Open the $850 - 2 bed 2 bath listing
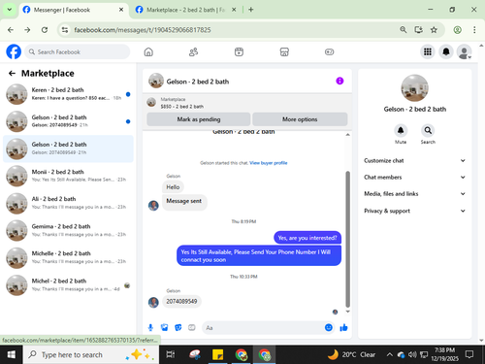This screenshot has width=485, height=364. click(182, 106)
